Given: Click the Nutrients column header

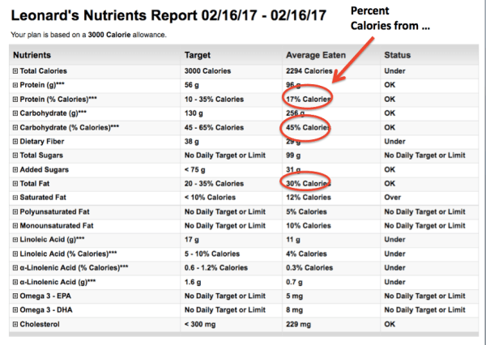Looking at the screenshot, I should point(36,55).
